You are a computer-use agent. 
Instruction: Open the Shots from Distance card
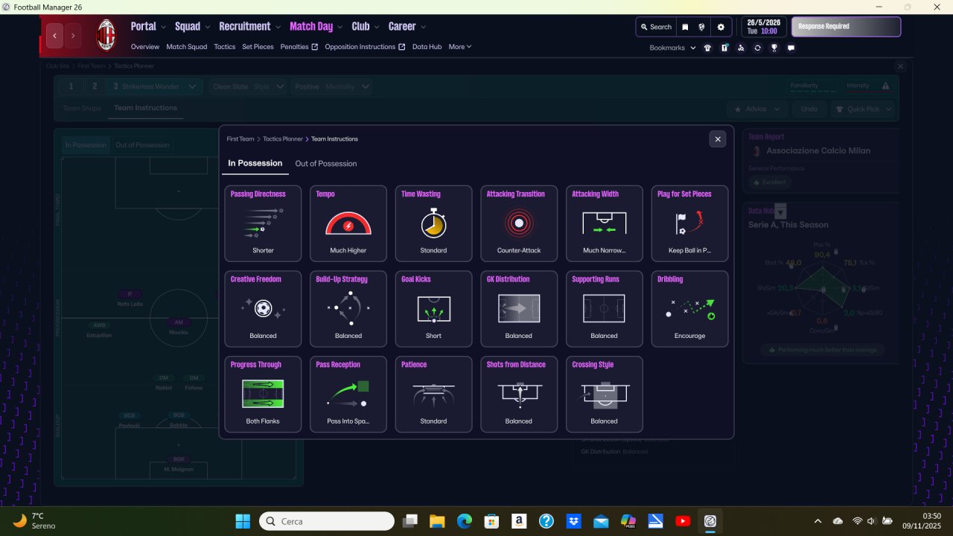tap(519, 395)
